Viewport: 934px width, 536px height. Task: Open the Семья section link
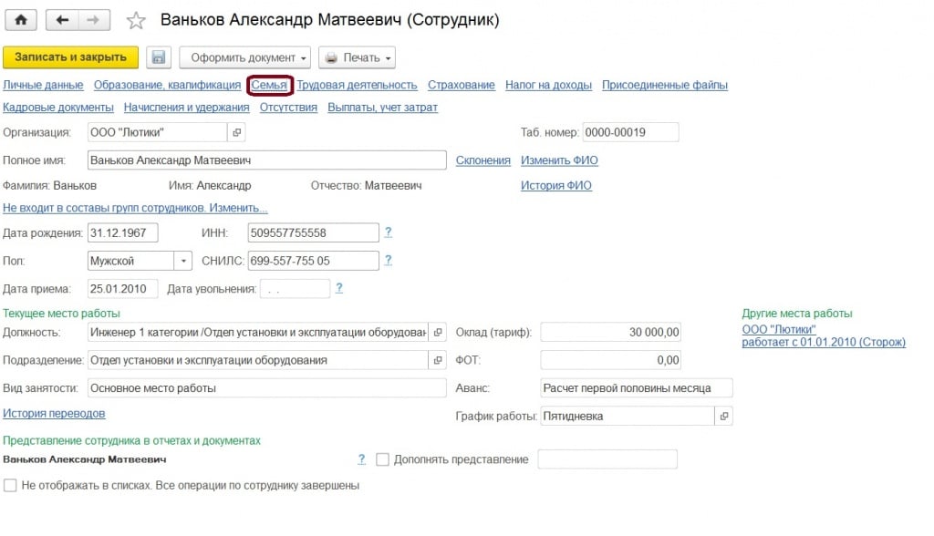(269, 85)
